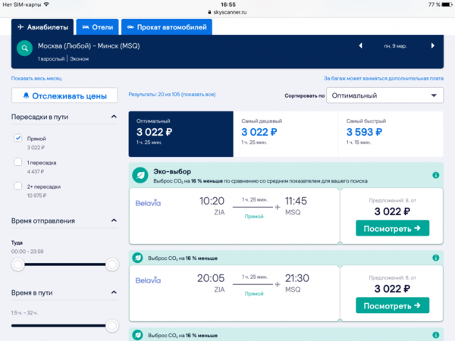
Task: Click Посмотреть for 20:05 flight
Action: [x=392, y=305]
